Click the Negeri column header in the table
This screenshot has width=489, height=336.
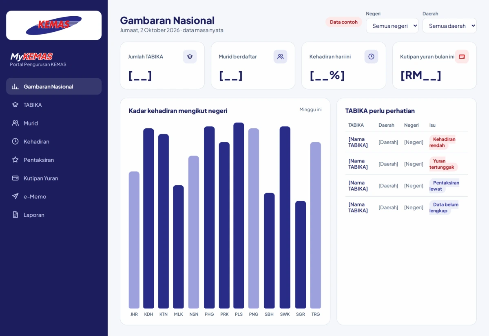click(x=412, y=125)
